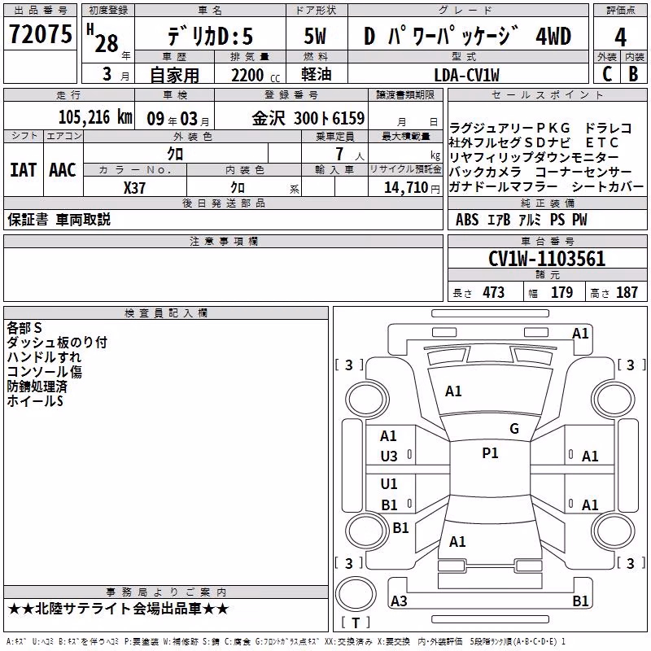Select fuel type 軽油
Image resolution: width=651 pixels, height=651 pixels.
pos(316,74)
